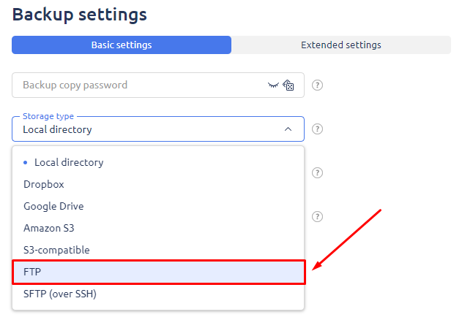Select the Google Drive storage option
The width and height of the screenshot is (462, 328).
click(x=53, y=206)
